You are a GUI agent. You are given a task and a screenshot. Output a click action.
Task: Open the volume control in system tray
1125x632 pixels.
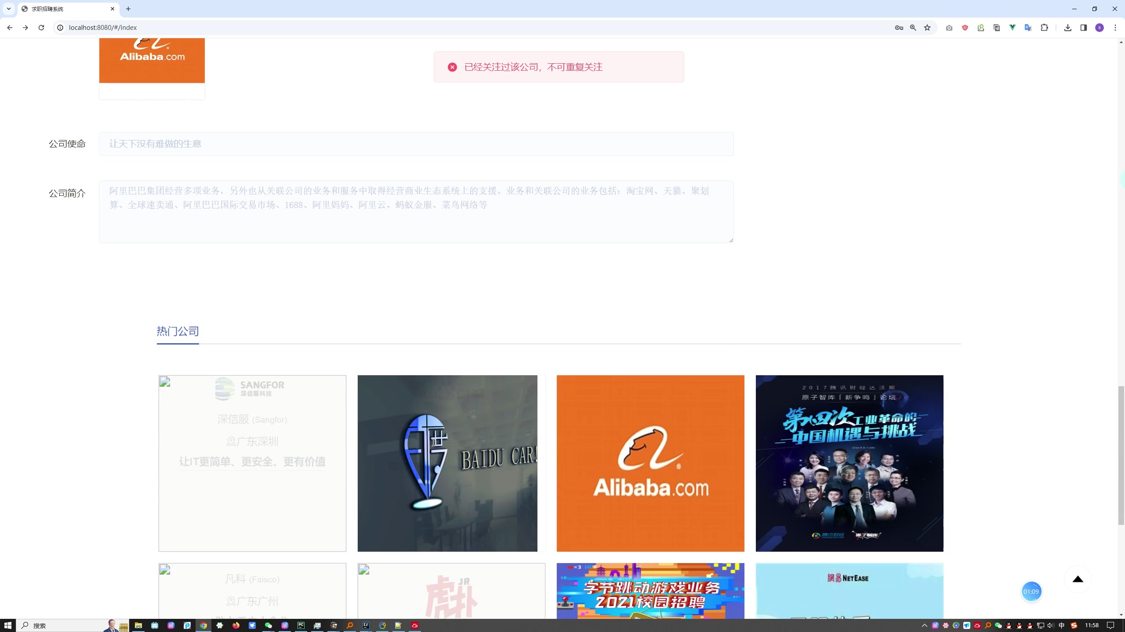click(x=1051, y=625)
